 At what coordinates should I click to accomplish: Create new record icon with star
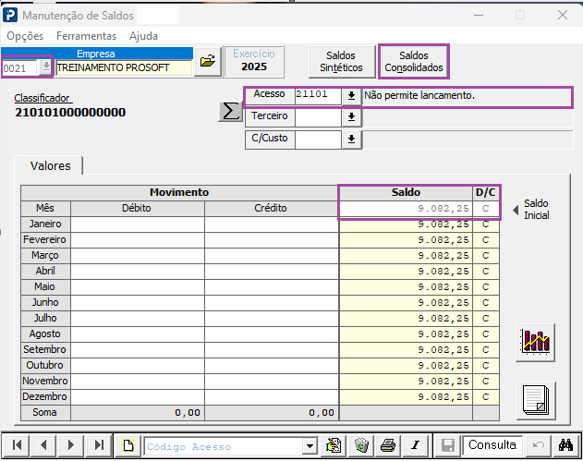pyautogui.click(x=128, y=445)
